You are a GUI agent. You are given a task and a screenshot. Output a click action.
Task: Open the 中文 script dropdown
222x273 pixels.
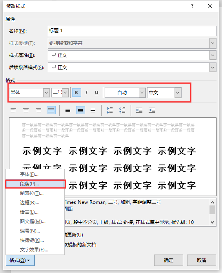click(178, 92)
